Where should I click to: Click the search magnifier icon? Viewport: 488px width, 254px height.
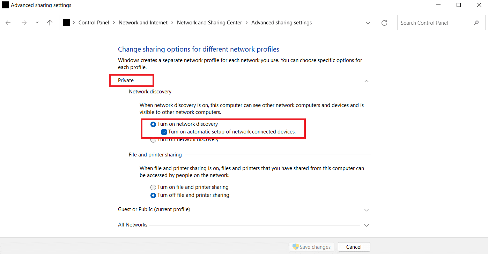point(476,23)
